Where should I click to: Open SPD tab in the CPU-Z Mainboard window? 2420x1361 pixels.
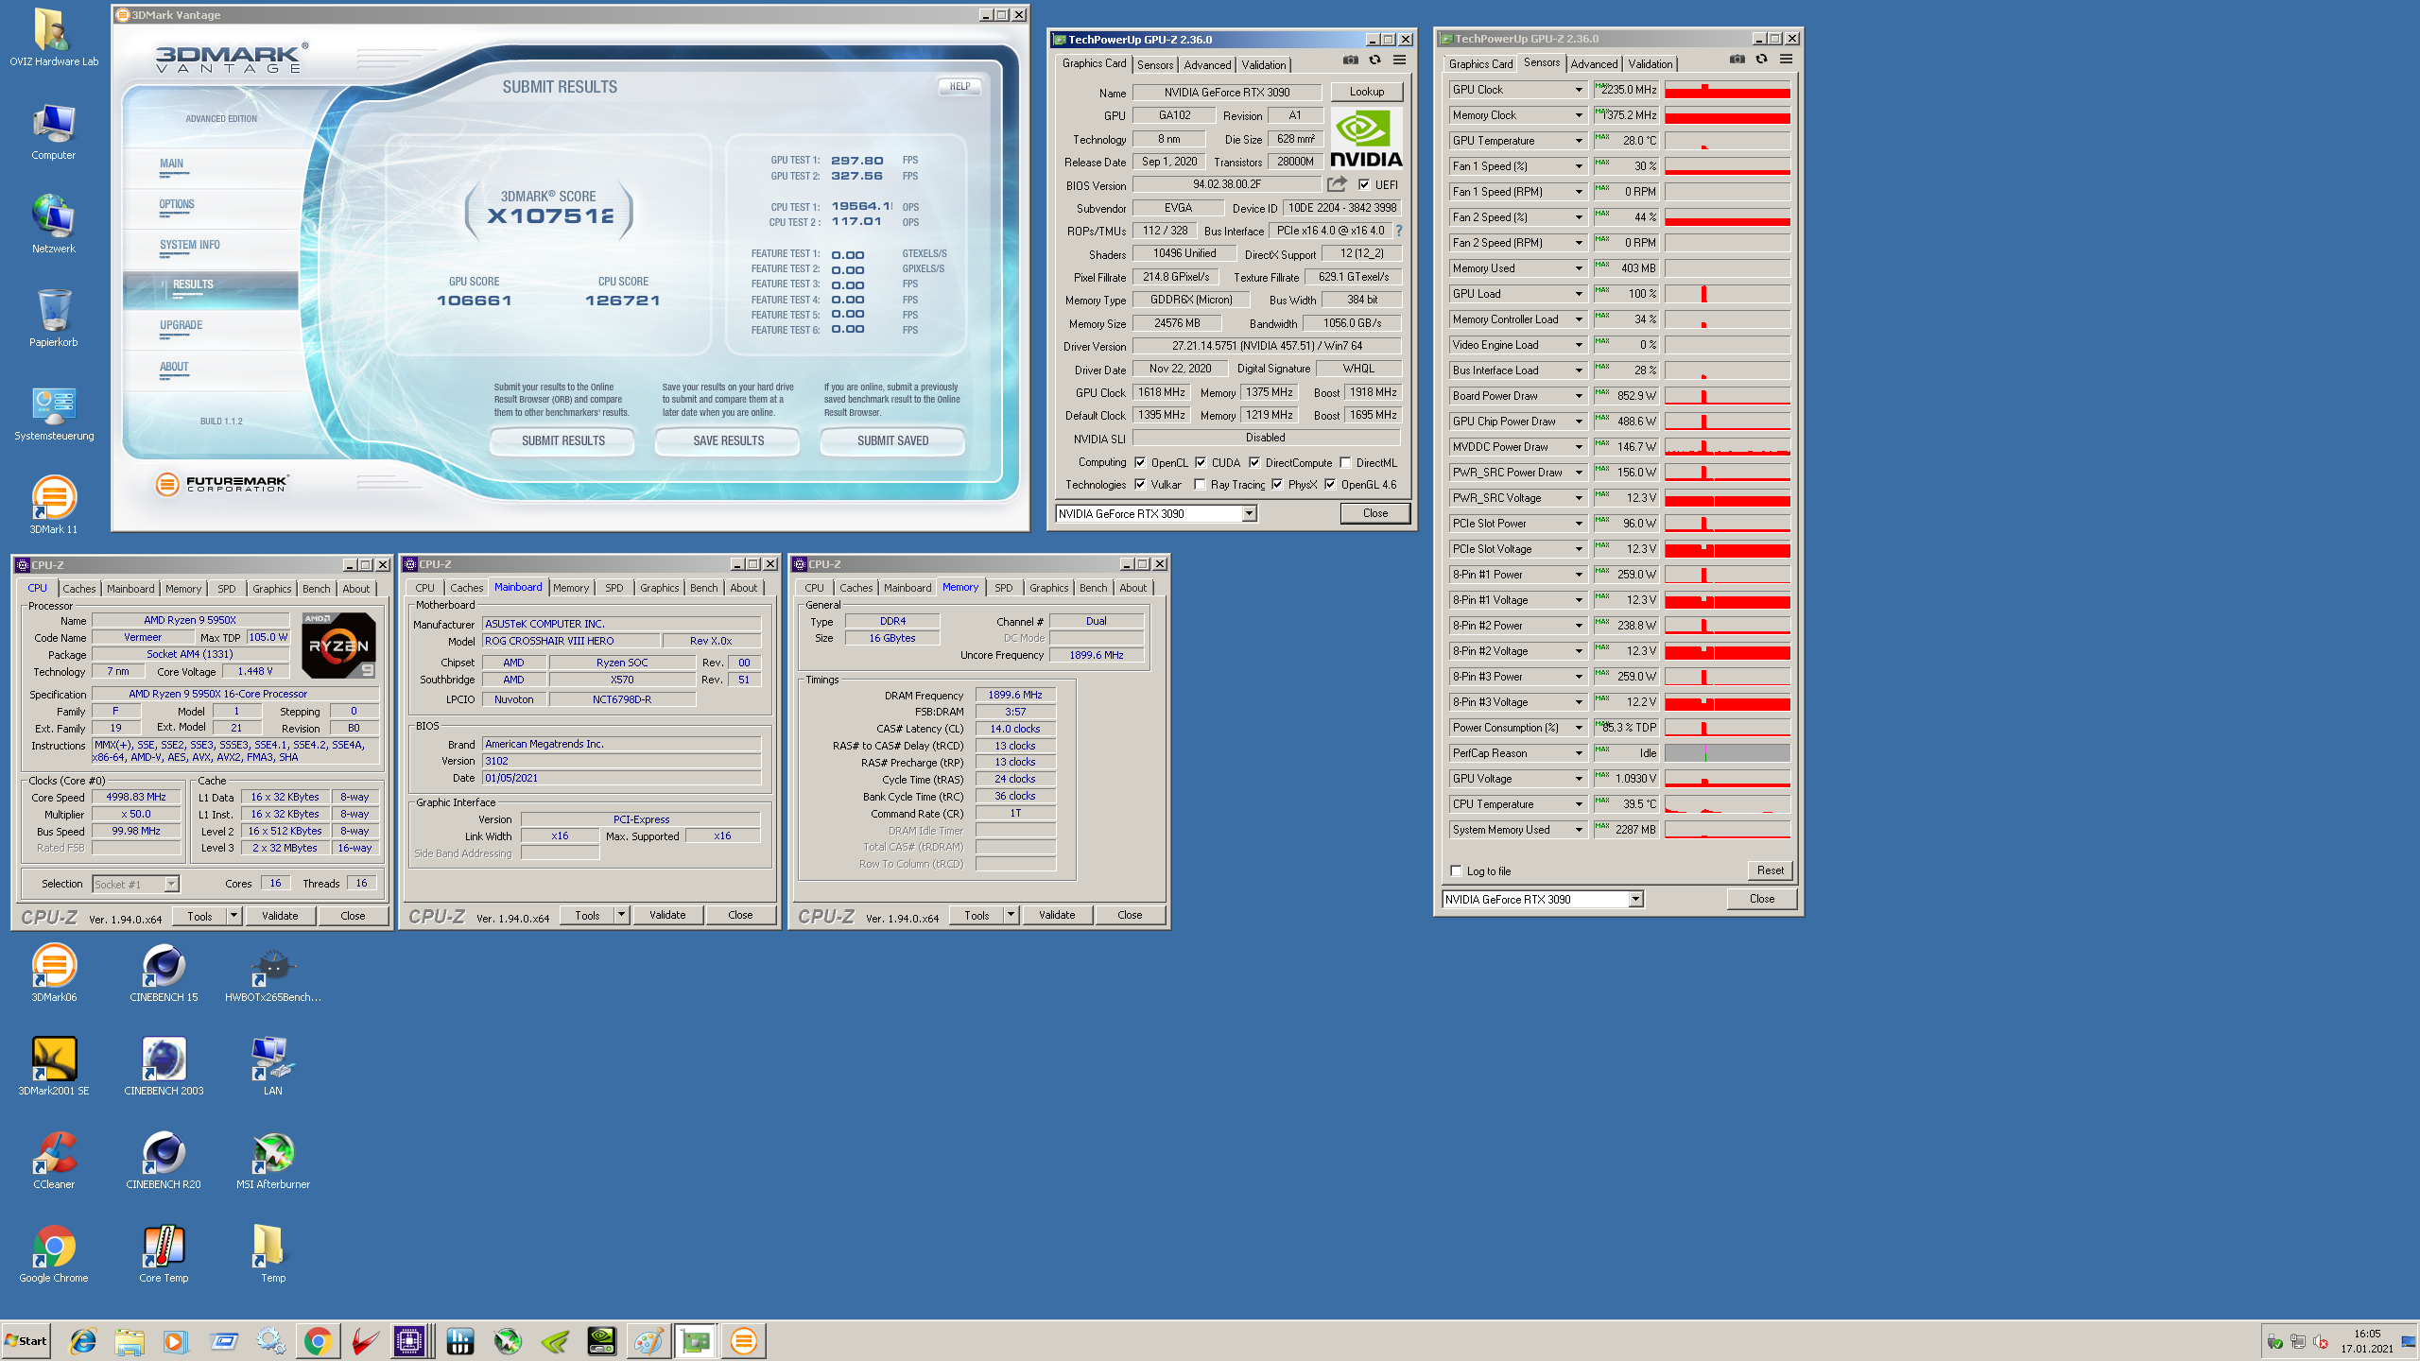tap(614, 587)
